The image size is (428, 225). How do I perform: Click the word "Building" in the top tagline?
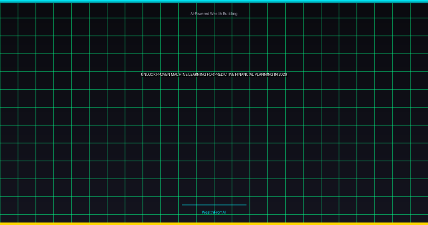click(x=230, y=14)
